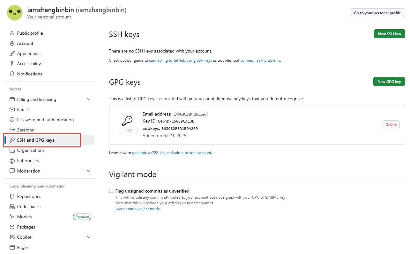410x254 pixels.
Task: Click the Organizations building icon
Action: [x=12, y=150]
